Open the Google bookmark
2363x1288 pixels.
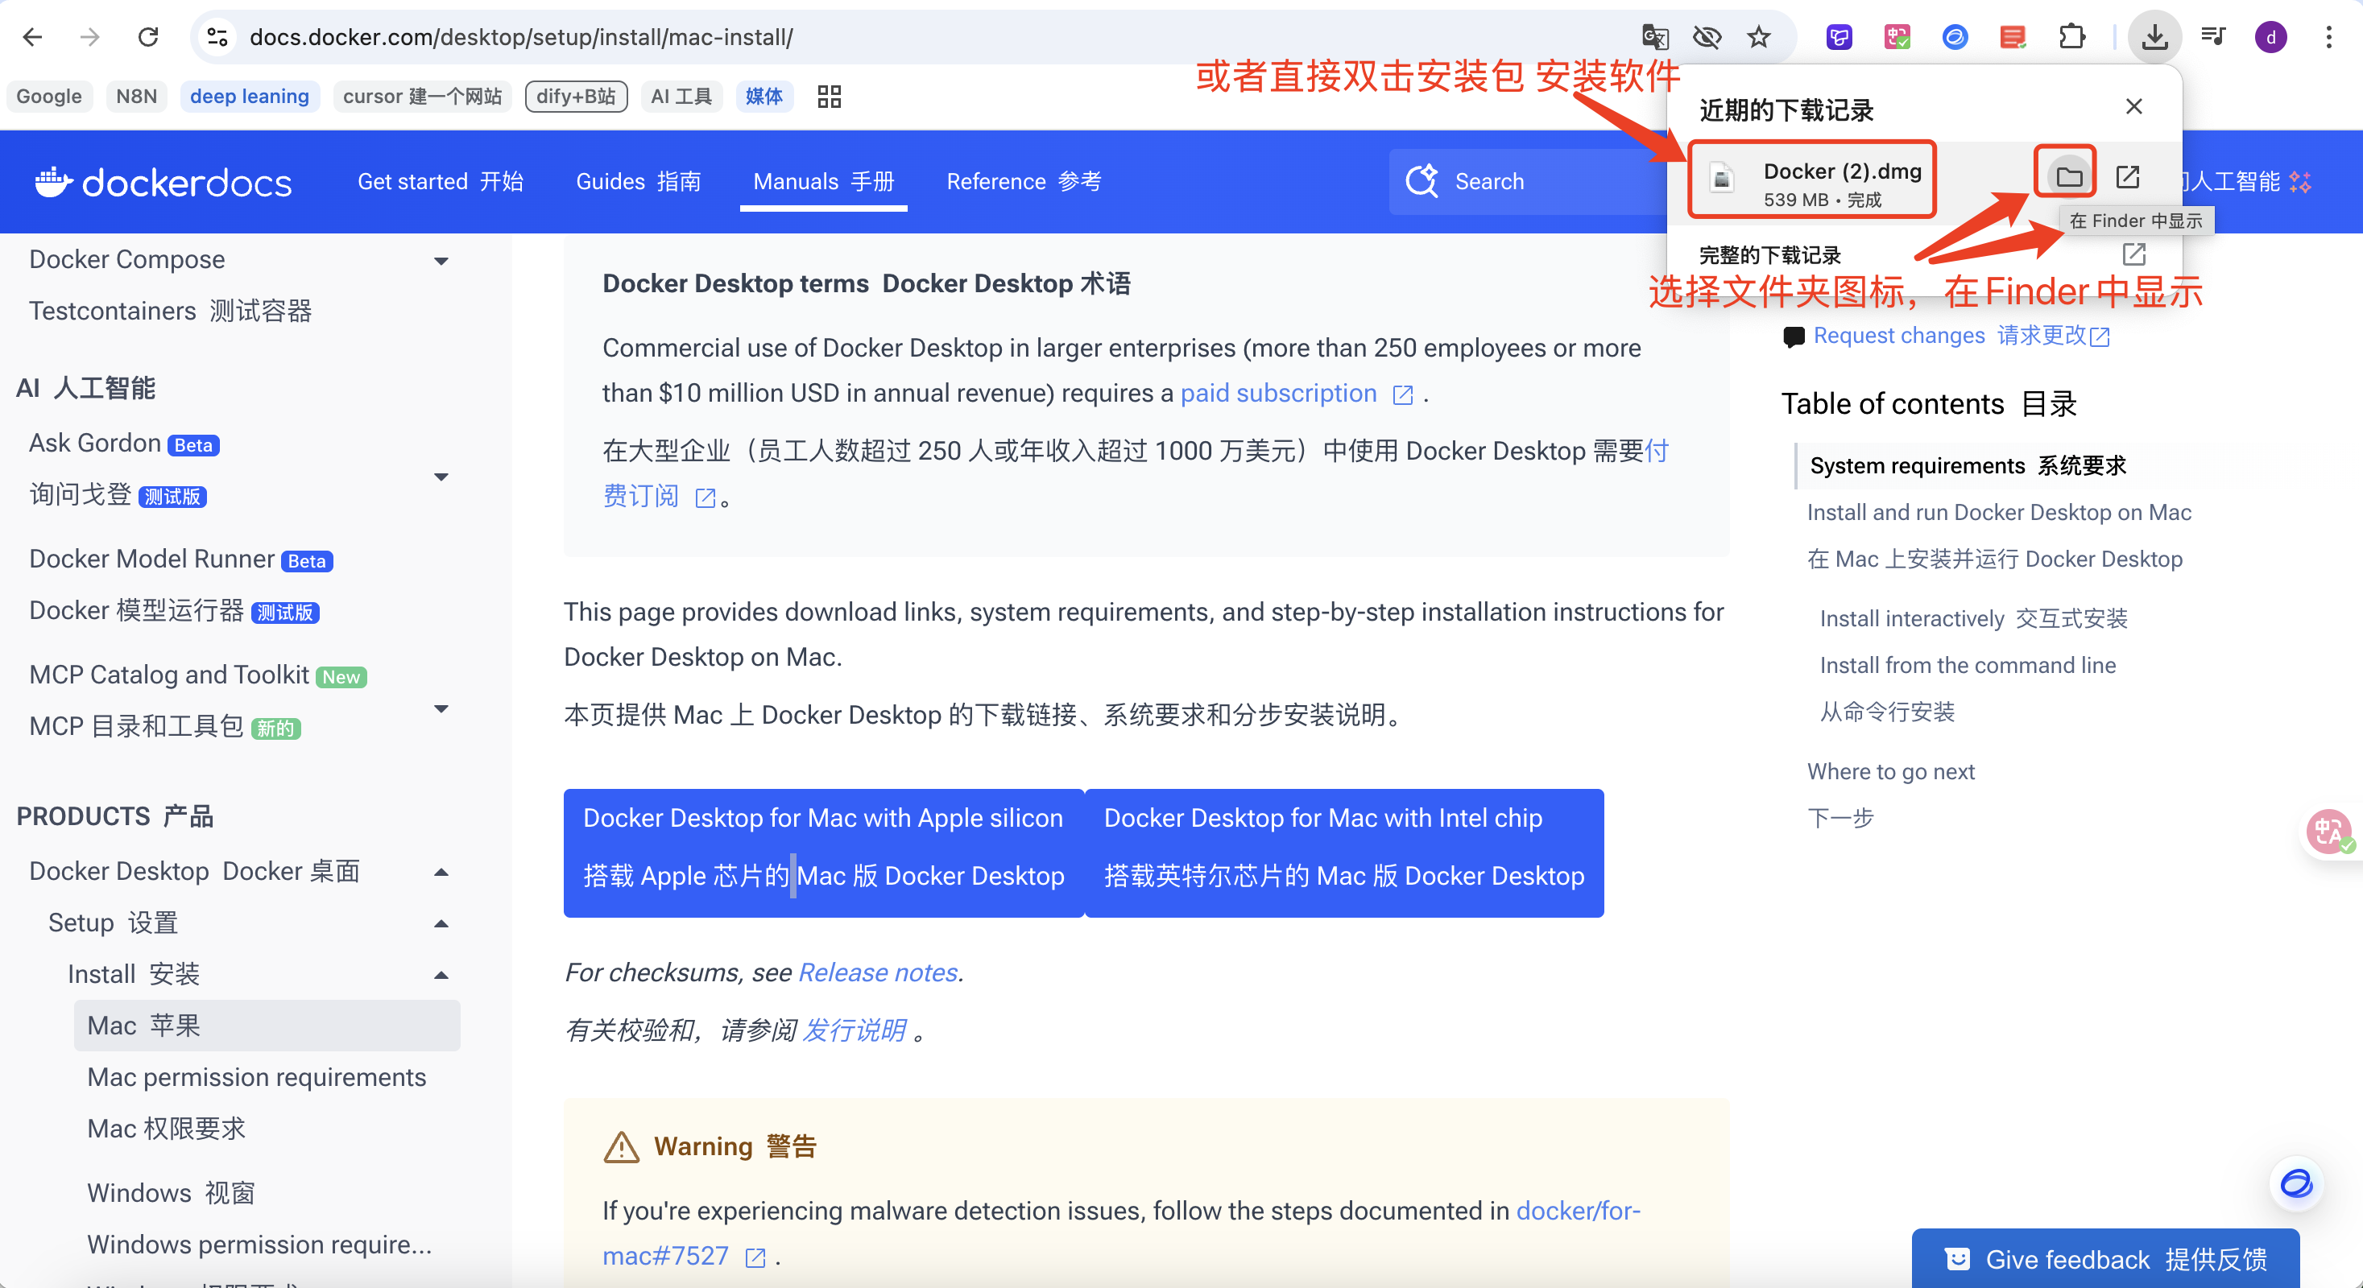click(x=50, y=97)
